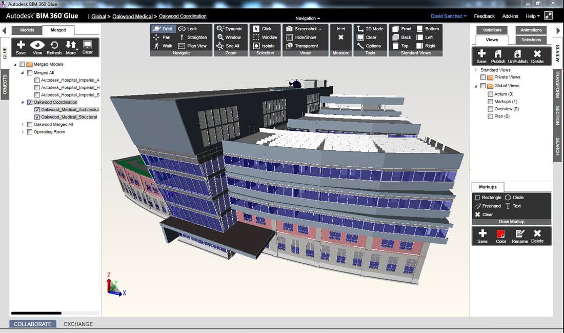The width and height of the screenshot is (564, 333).
Task: Toggle Hide/Show of objects
Action: click(x=301, y=37)
